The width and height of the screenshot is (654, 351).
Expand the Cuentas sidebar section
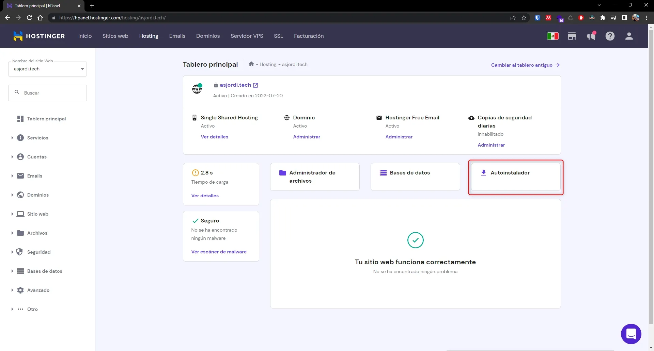click(12, 157)
